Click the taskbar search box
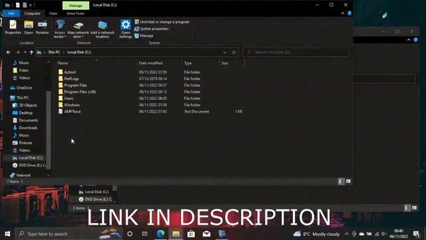 (x=69, y=234)
